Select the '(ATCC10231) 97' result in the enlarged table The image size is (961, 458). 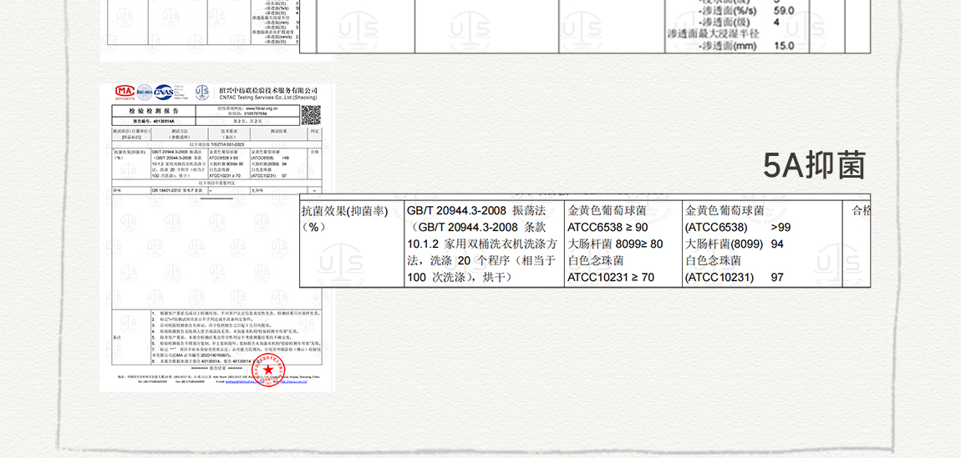point(735,277)
